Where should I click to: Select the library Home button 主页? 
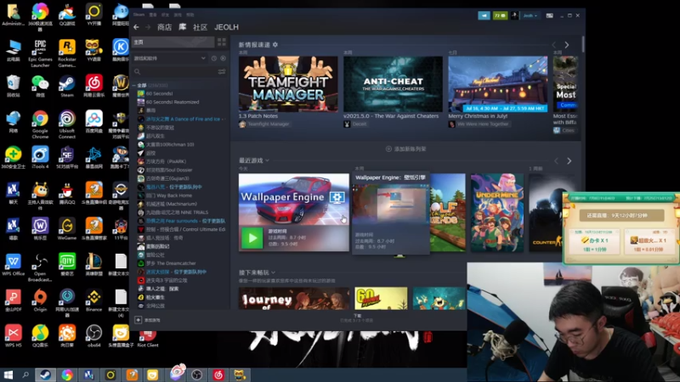pyautogui.click(x=173, y=42)
